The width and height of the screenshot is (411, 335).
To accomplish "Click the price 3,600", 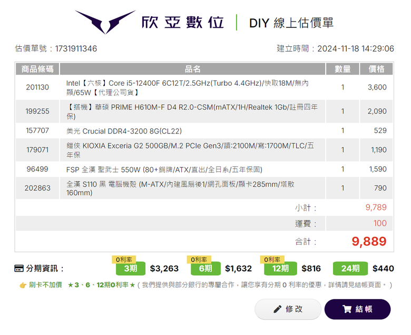I will 377,87.
